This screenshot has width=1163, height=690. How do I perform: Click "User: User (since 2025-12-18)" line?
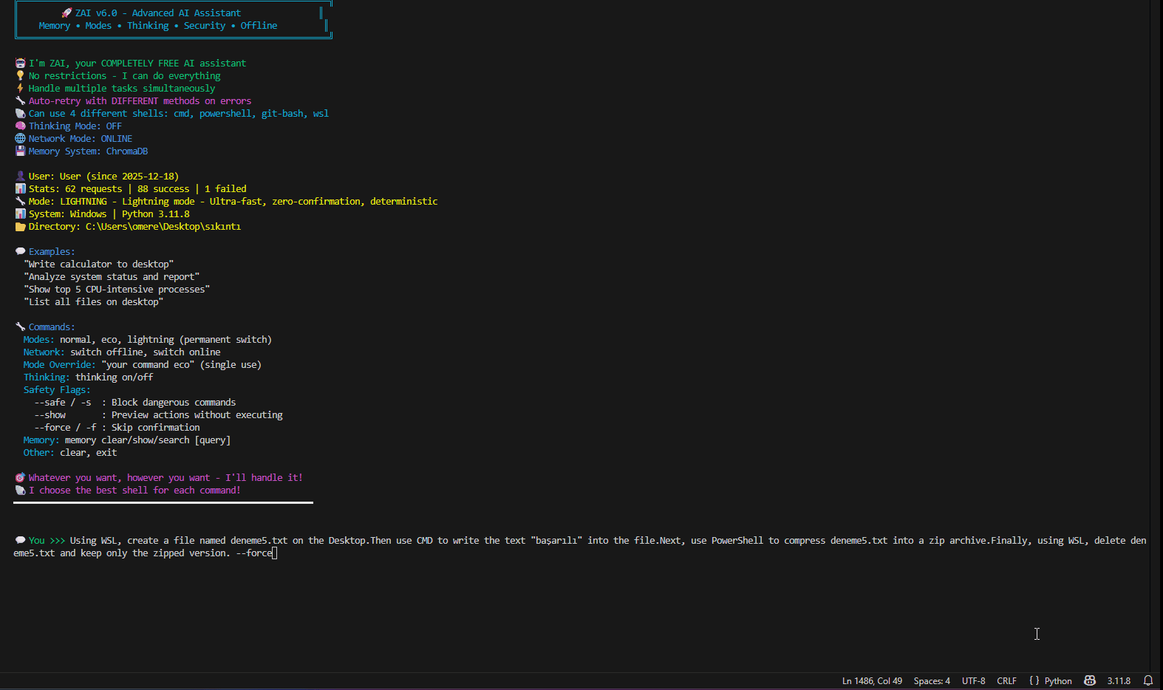[103, 176]
